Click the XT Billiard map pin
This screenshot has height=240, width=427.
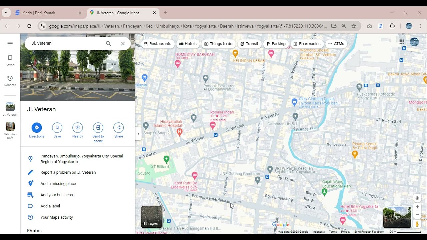(166, 159)
